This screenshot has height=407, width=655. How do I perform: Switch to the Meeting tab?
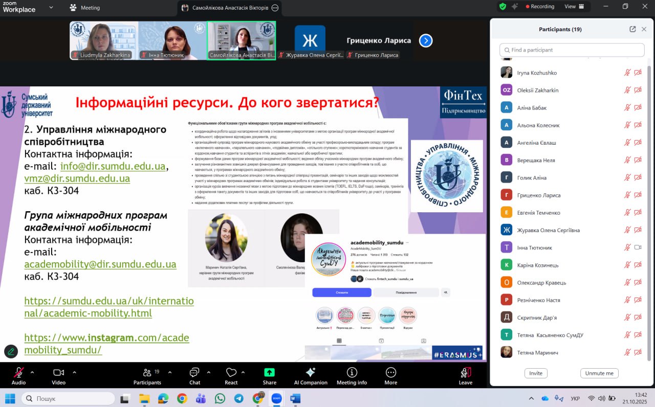point(85,8)
